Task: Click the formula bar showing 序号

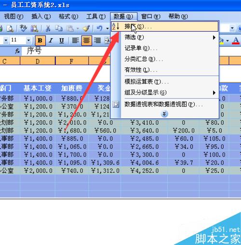Action: pos(66,51)
